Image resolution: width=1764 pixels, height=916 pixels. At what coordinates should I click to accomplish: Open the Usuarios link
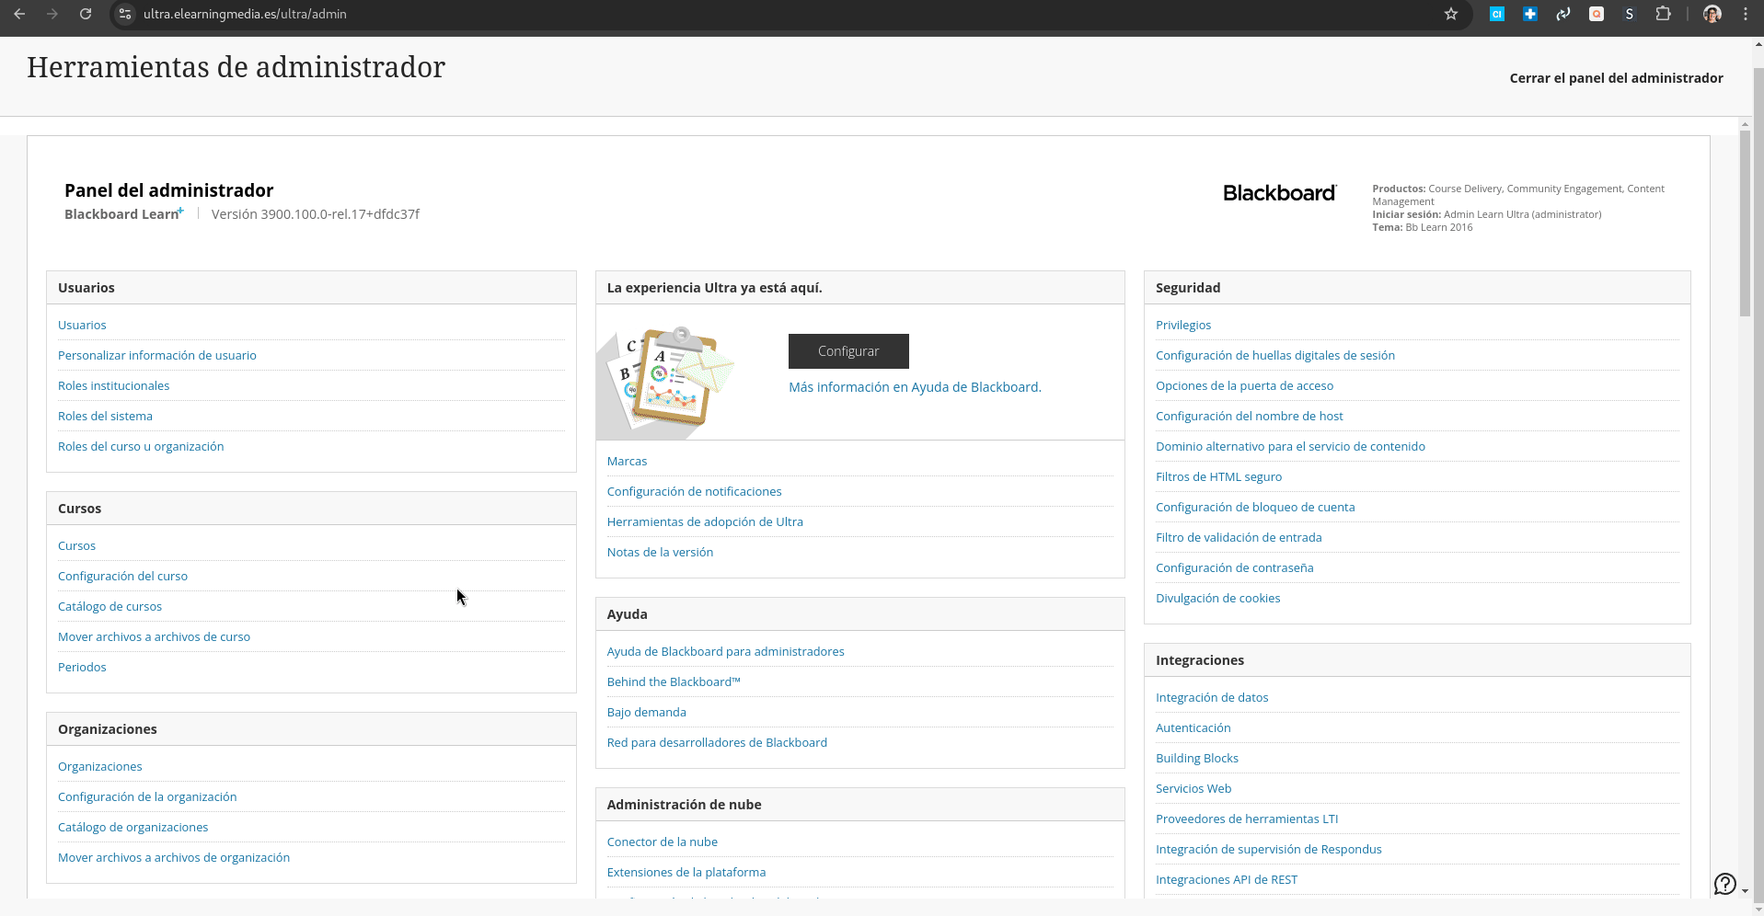click(x=82, y=325)
